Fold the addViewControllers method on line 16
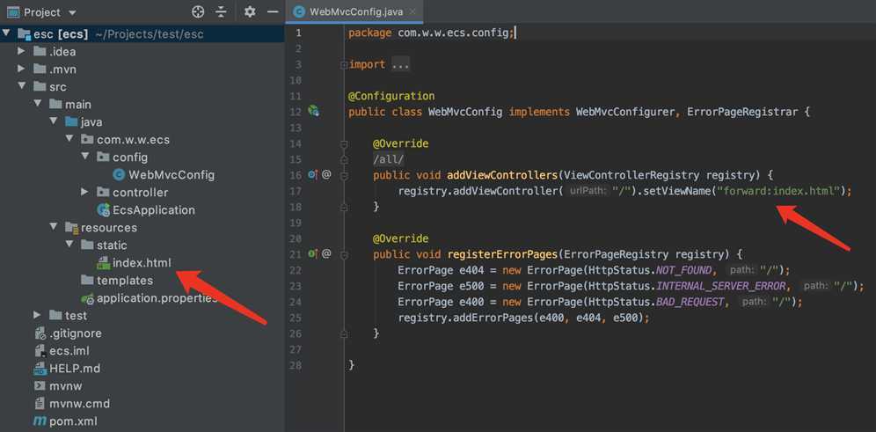Image resolution: width=876 pixels, height=432 pixels. point(344,175)
